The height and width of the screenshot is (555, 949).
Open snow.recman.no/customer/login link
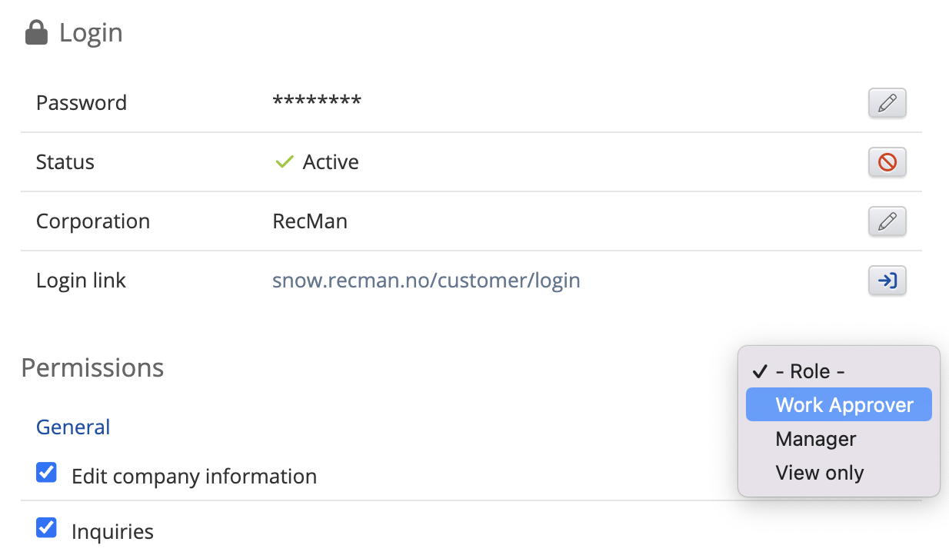(426, 281)
